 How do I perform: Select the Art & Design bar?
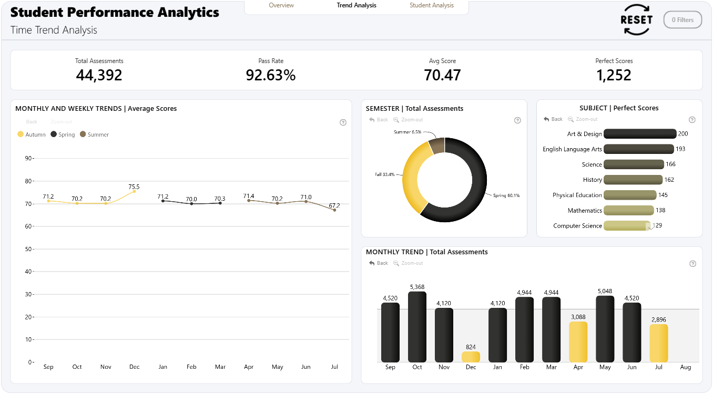tap(640, 134)
